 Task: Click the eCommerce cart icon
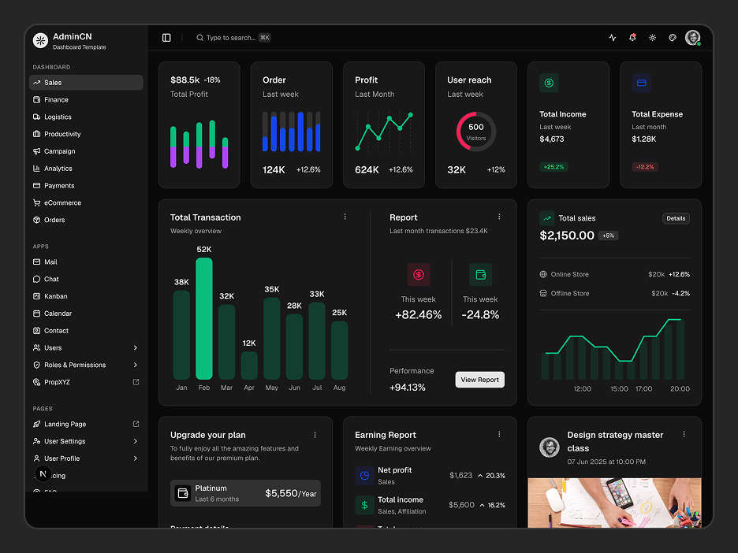pyautogui.click(x=37, y=202)
